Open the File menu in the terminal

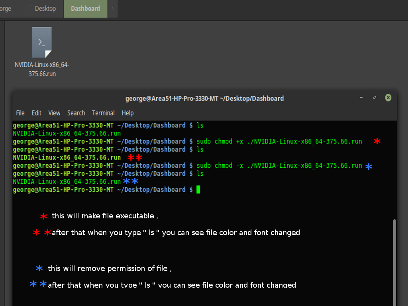[x=20, y=113]
